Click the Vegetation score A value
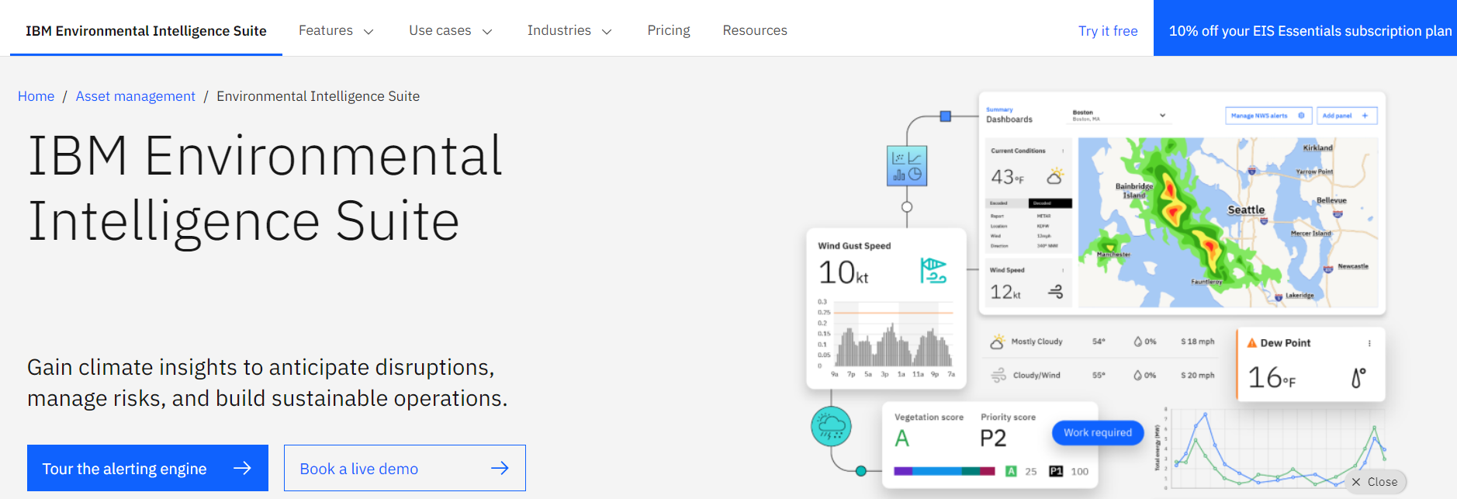This screenshot has width=1457, height=499. point(902,438)
